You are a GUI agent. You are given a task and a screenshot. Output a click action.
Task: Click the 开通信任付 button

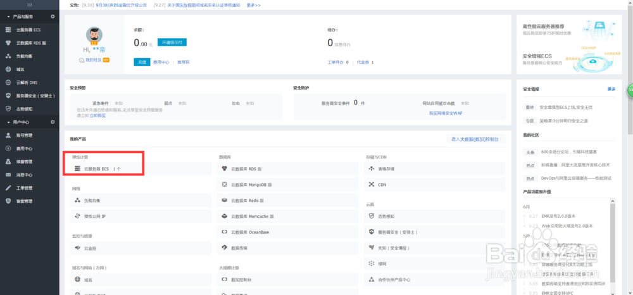pos(172,42)
